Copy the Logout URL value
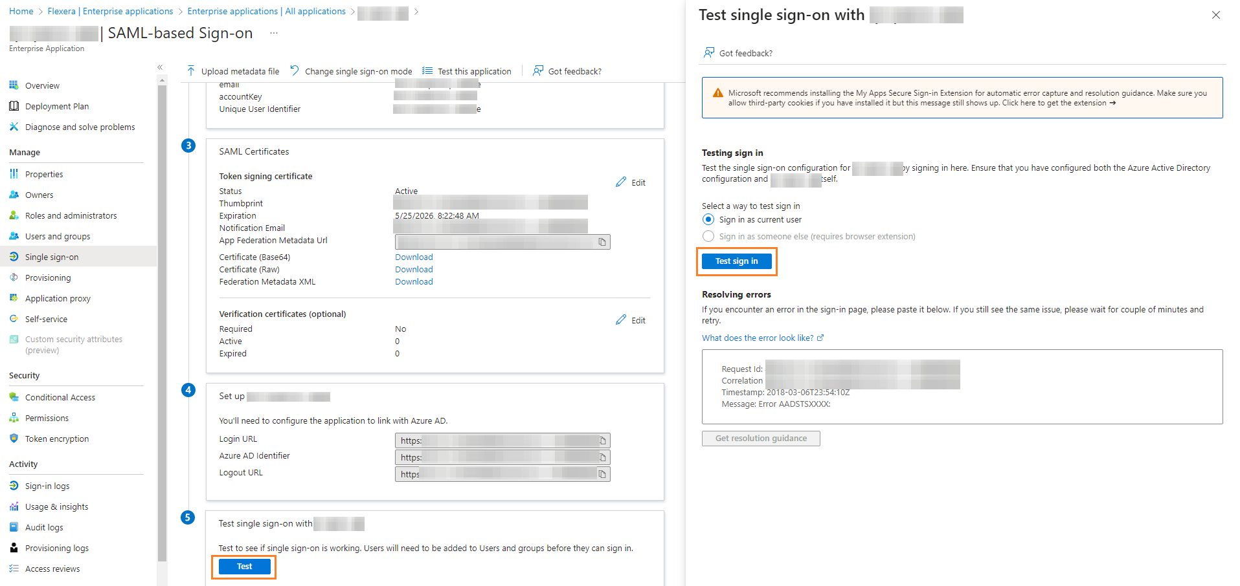The width and height of the screenshot is (1240, 586). tap(602, 474)
